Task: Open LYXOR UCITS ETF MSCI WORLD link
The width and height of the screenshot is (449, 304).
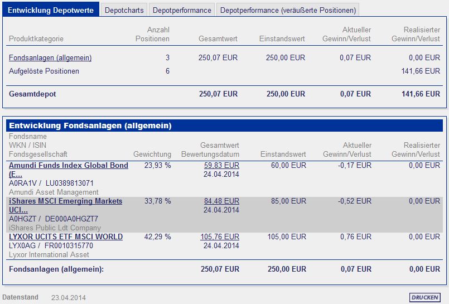Action: click(x=66, y=237)
